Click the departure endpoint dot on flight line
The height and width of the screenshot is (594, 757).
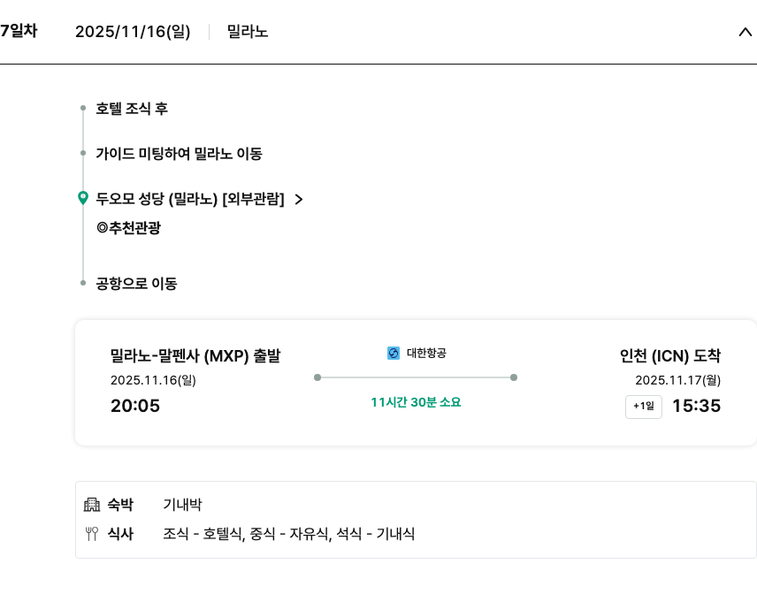[x=317, y=377]
